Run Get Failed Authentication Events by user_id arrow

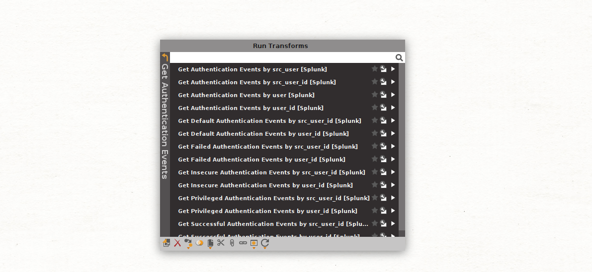click(393, 159)
